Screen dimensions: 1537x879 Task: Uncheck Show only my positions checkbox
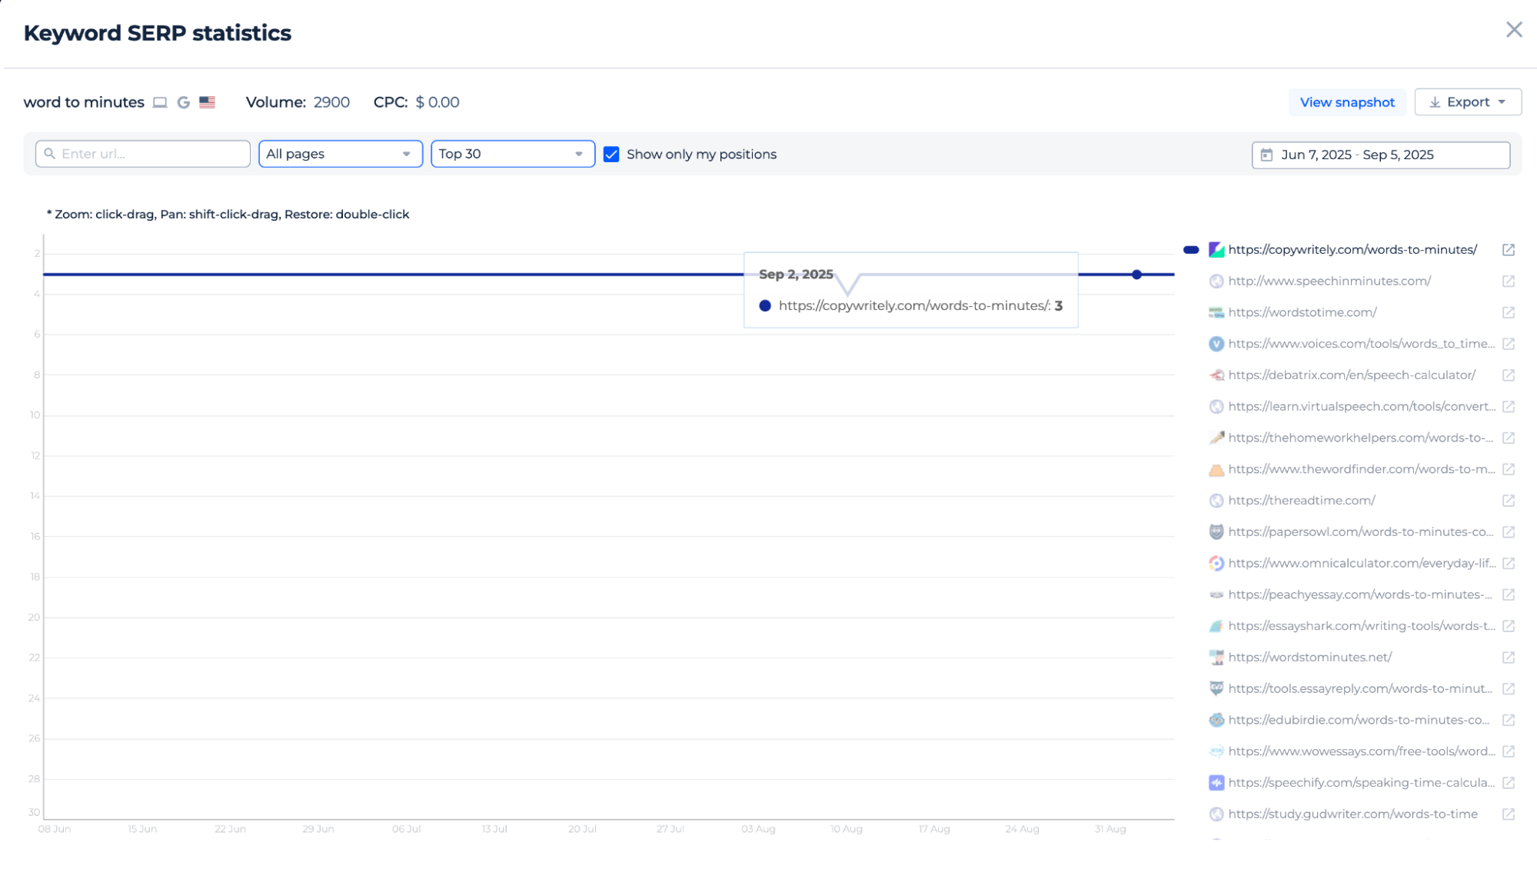coord(611,155)
